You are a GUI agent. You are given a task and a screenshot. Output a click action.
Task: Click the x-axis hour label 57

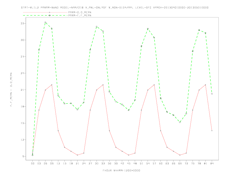pos(154,163)
